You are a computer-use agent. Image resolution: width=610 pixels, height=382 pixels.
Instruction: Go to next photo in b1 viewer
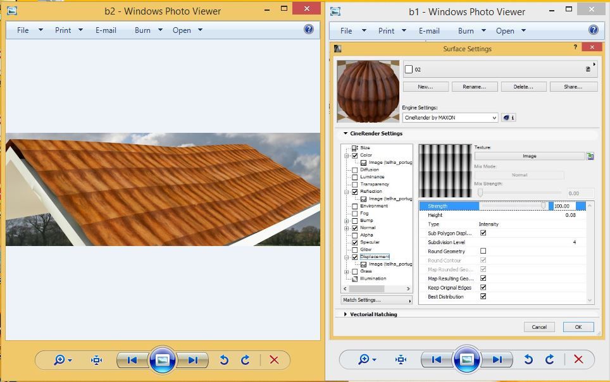tap(498, 360)
